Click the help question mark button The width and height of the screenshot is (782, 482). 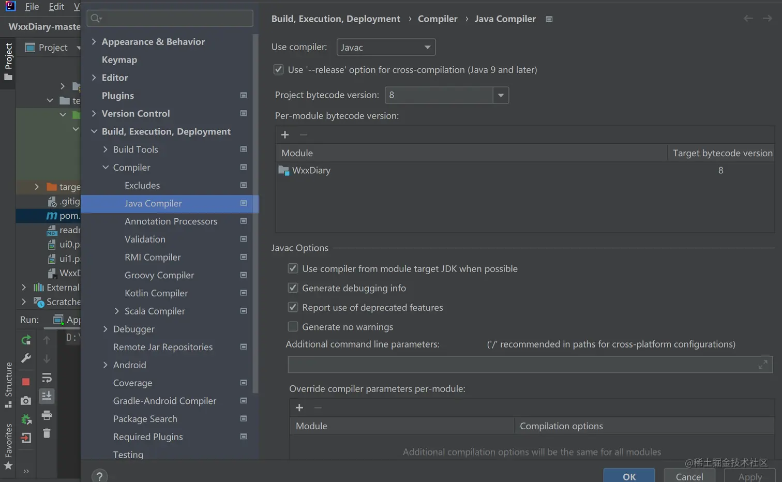[x=99, y=476]
